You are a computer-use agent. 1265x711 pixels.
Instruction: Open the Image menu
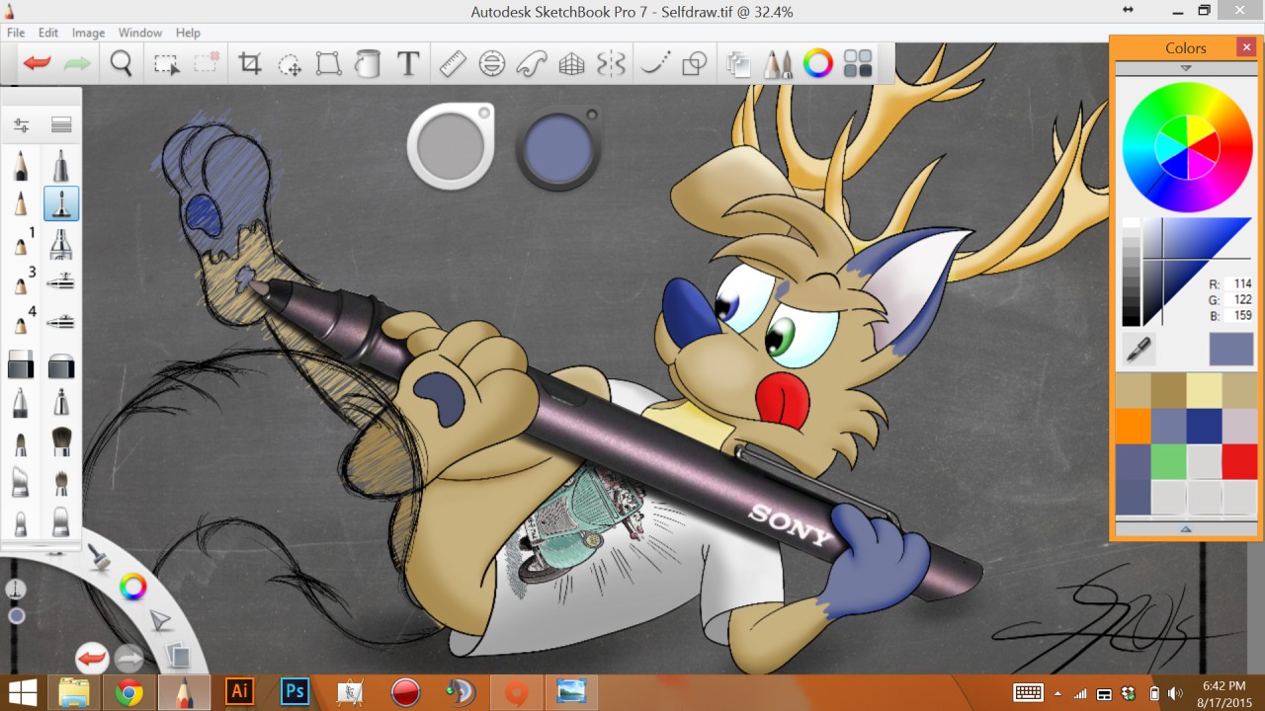(x=88, y=33)
